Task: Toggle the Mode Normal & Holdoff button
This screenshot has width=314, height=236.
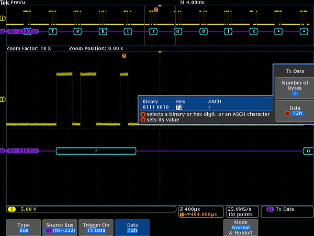Action: coord(241,228)
